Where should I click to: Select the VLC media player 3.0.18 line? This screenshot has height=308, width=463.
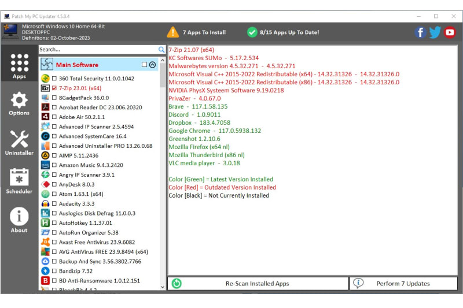(204, 163)
